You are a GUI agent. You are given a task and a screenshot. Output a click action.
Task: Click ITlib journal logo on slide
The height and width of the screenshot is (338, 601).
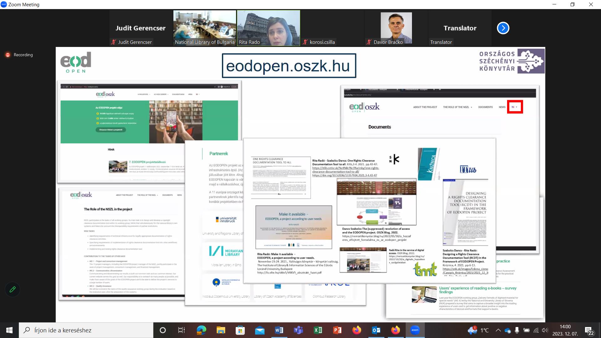468,170
